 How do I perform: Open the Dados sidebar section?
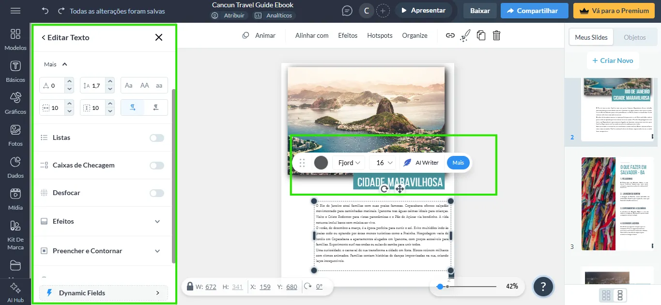tap(15, 167)
